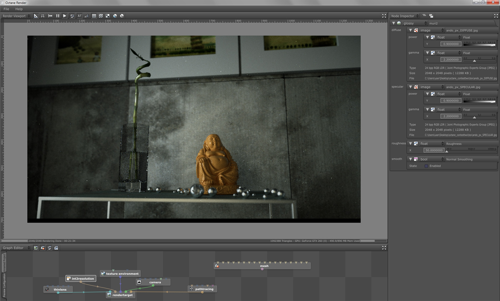Open the Help menu
This screenshot has width=500, height=301.
19,9
